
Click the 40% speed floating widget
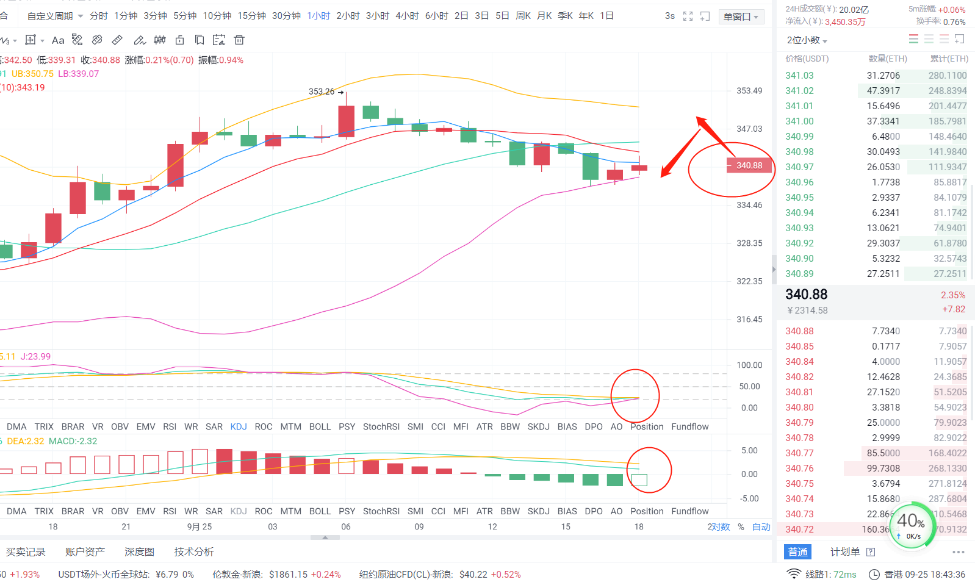click(x=913, y=525)
